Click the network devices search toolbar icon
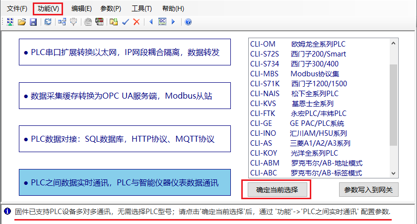 tap(10, 22)
